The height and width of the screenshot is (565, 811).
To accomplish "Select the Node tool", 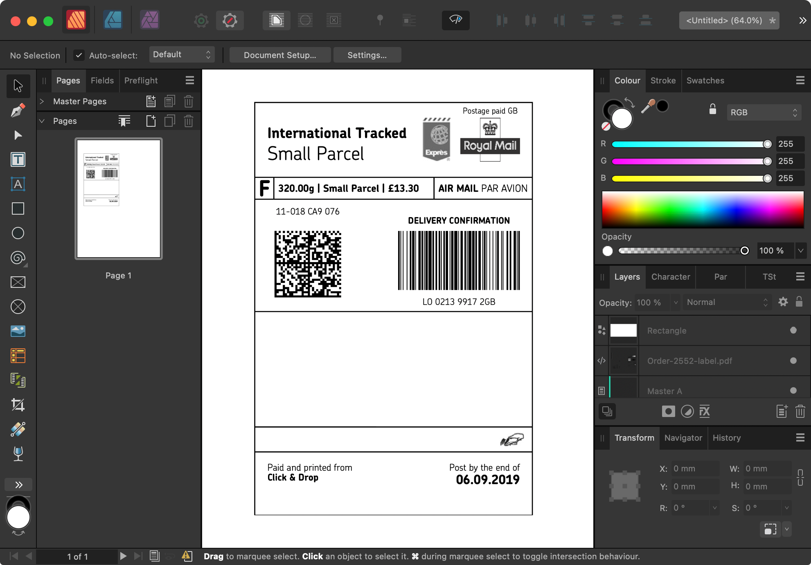I will pos(18,135).
